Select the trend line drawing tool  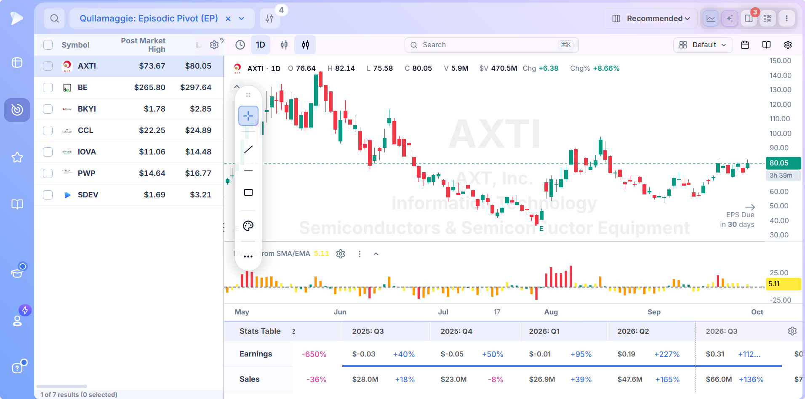click(248, 149)
